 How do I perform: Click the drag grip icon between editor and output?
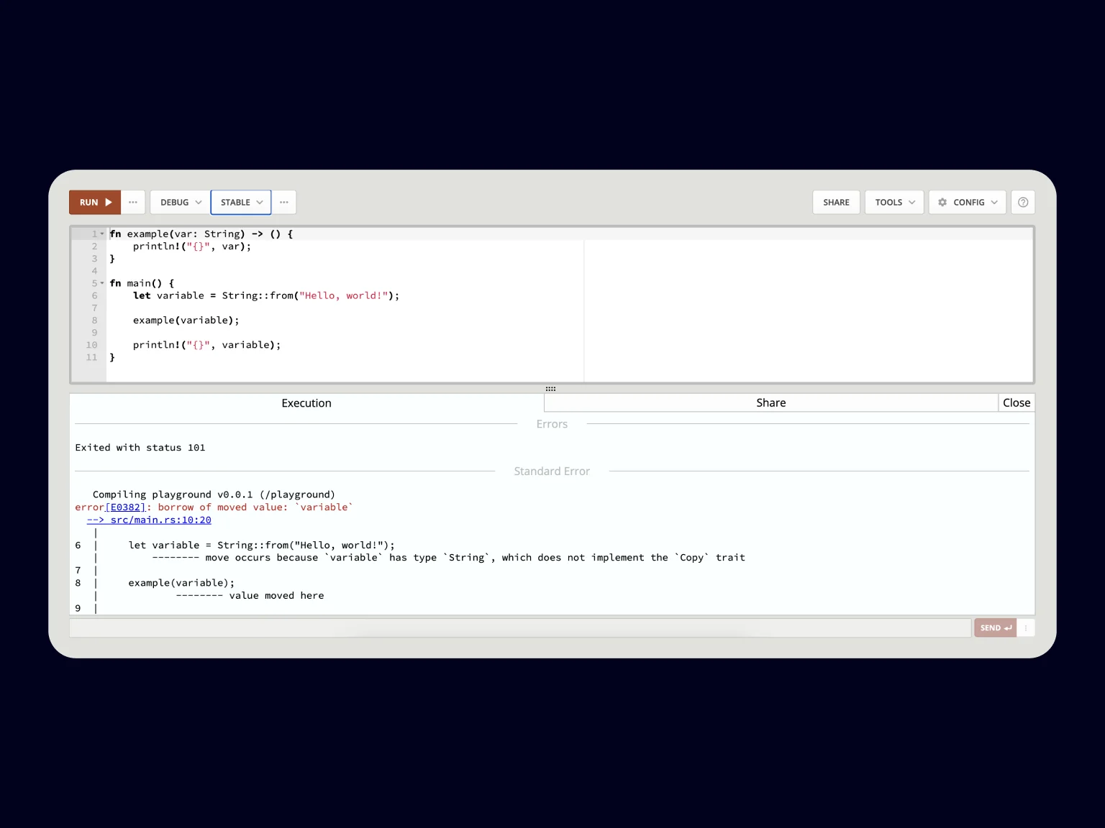(x=551, y=388)
